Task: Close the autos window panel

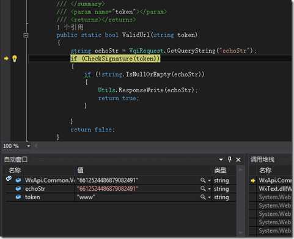Action: click(x=238, y=160)
